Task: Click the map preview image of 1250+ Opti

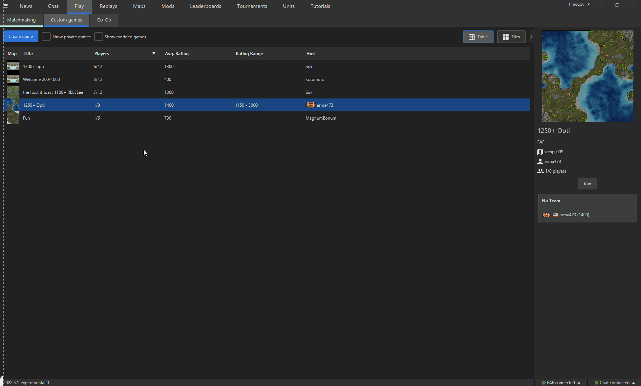Action: (587, 76)
